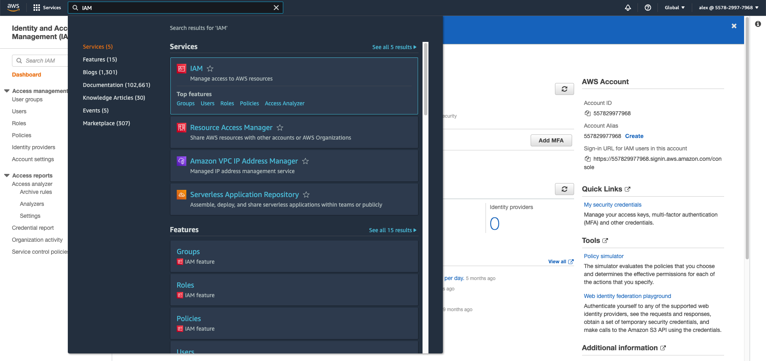Screen dimensions: 766x361
Task: Open the Groups IAM feature card
Action: 294,256
